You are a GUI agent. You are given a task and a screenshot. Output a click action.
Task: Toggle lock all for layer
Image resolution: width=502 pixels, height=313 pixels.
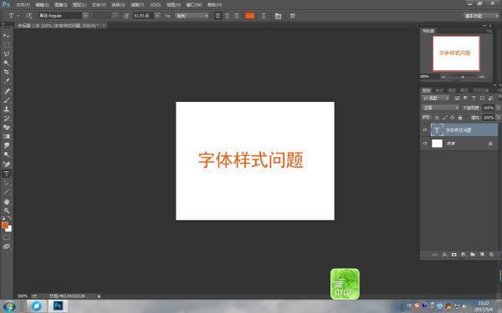click(x=460, y=118)
